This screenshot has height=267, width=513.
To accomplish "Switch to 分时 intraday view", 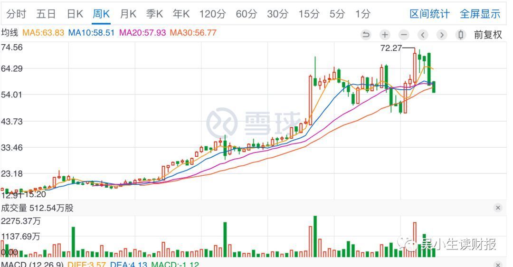I will [x=16, y=14].
